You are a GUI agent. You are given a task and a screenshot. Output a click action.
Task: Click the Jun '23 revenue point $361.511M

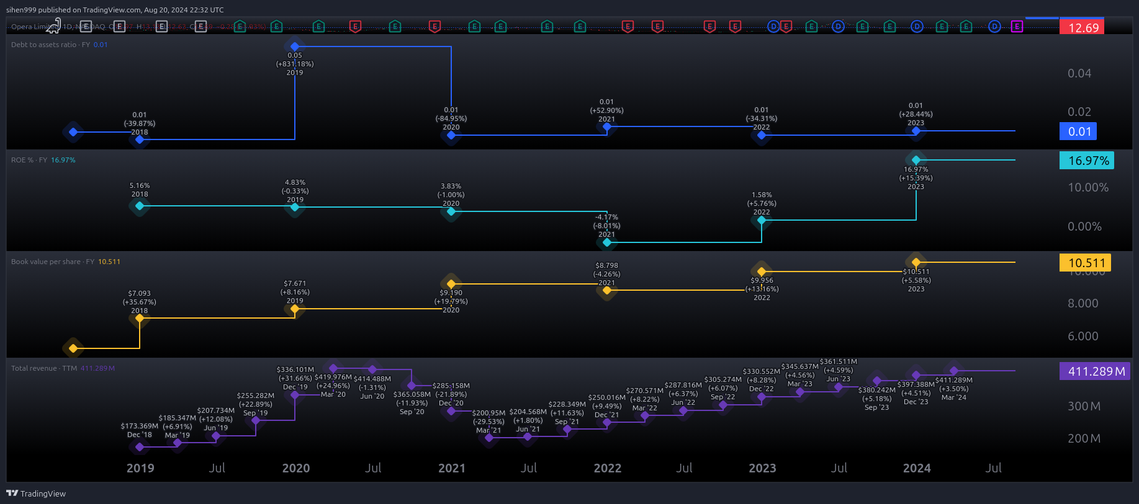(x=839, y=387)
